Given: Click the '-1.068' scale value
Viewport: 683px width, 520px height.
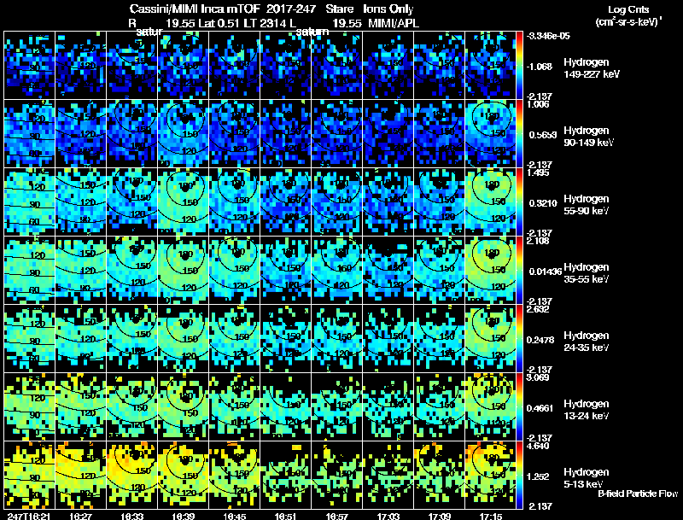Looking at the screenshot, I should click(539, 67).
